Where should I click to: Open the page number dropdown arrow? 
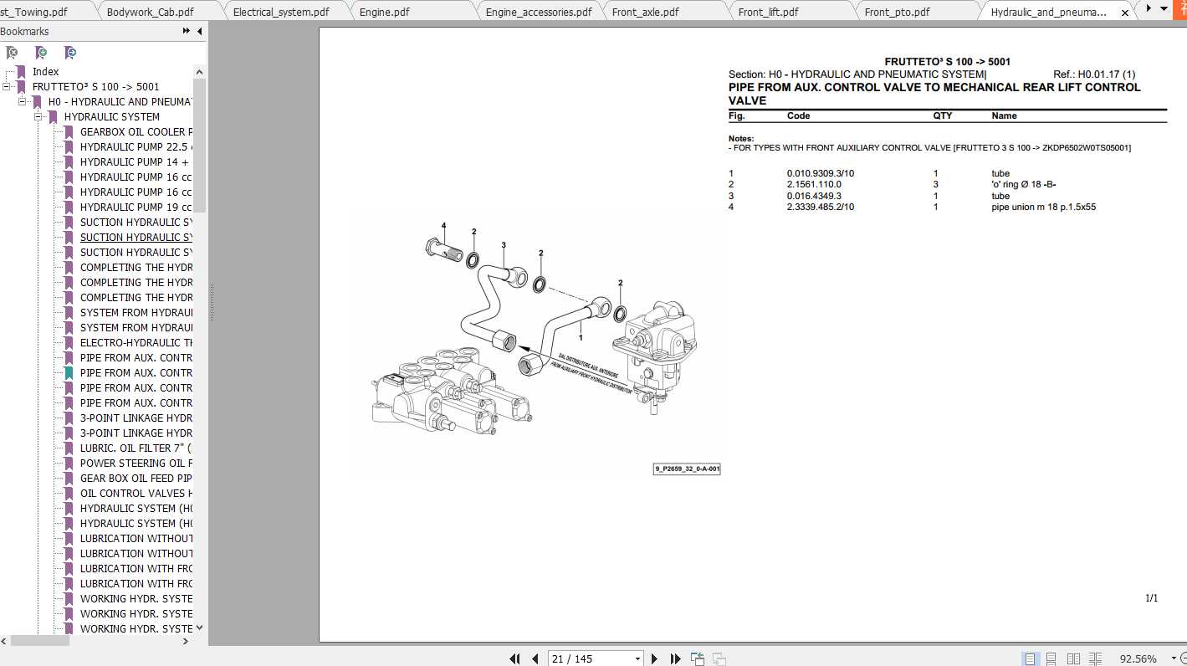tap(638, 658)
